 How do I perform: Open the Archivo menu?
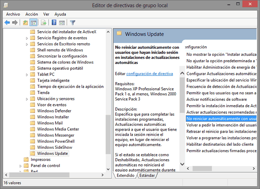point(13,14)
